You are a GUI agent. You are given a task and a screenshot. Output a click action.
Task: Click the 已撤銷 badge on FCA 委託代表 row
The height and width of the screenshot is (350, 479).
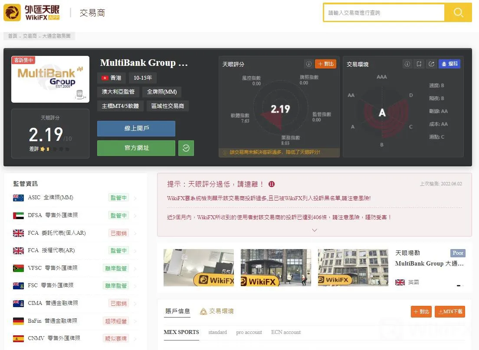tap(118, 233)
